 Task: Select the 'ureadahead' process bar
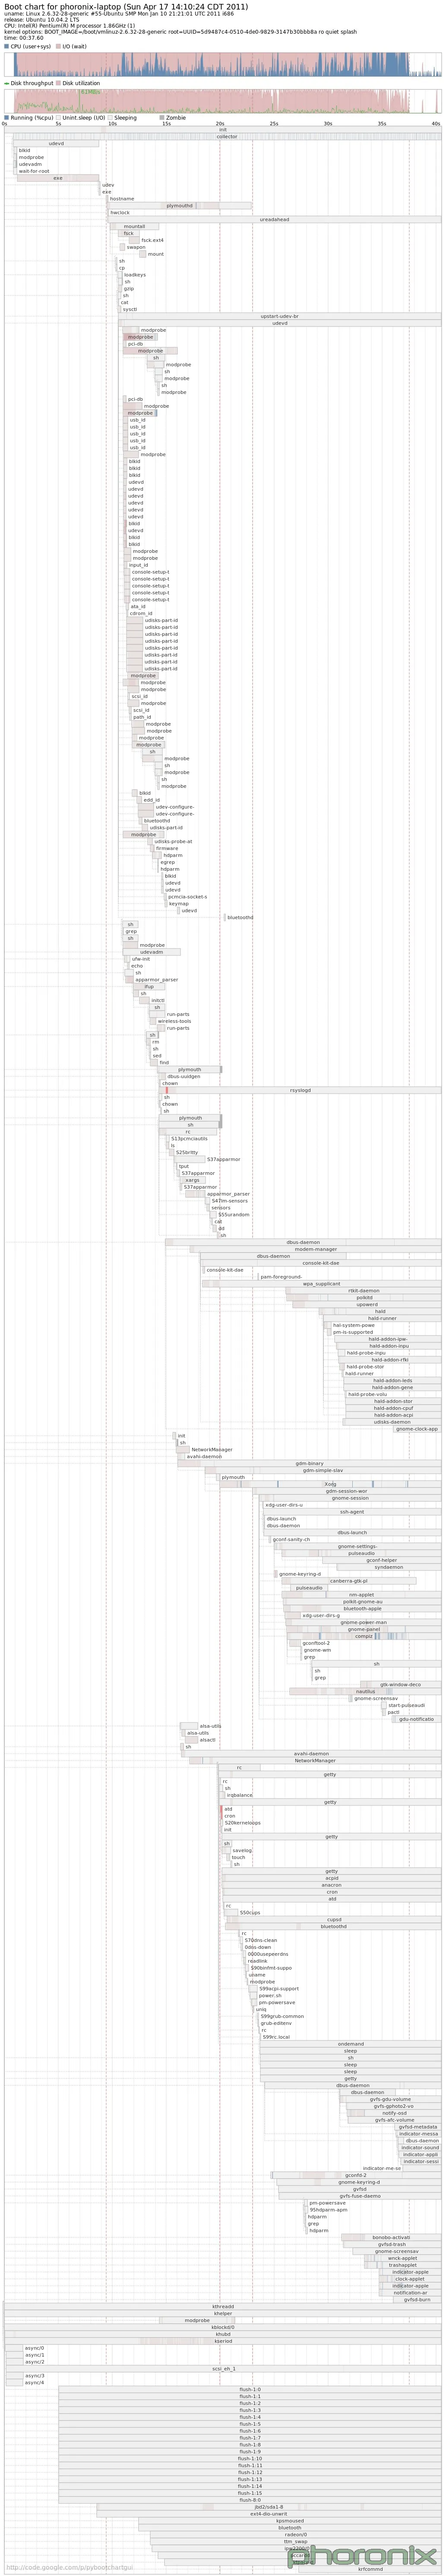[x=275, y=219]
